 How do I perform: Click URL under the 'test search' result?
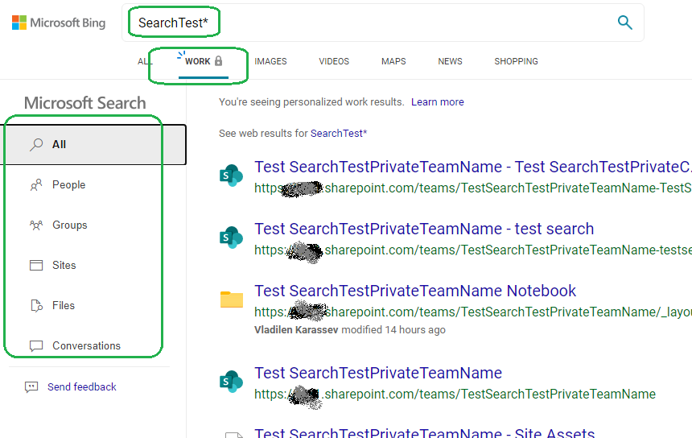[x=472, y=250]
